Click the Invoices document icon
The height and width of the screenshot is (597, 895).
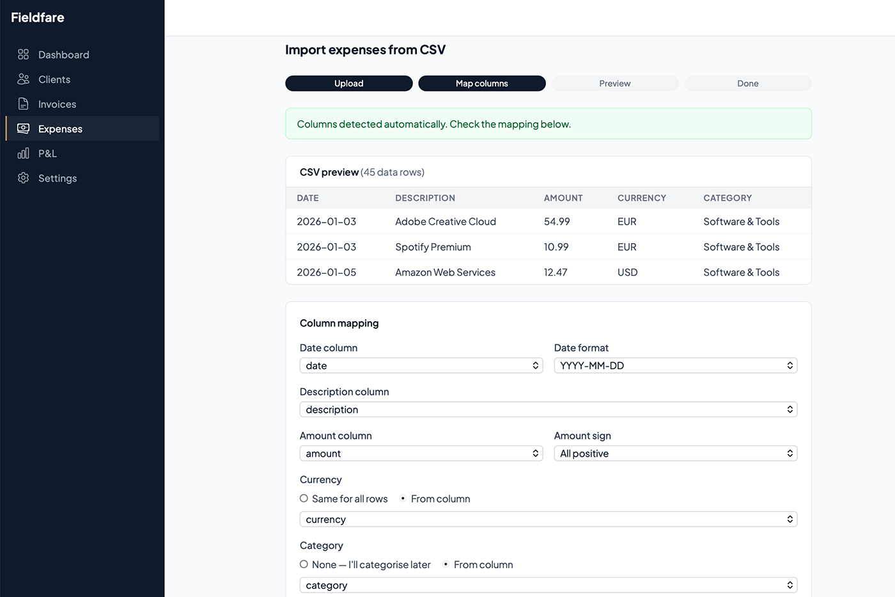tap(24, 104)
